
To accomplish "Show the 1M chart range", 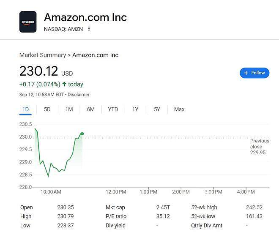I will (69, 109).
